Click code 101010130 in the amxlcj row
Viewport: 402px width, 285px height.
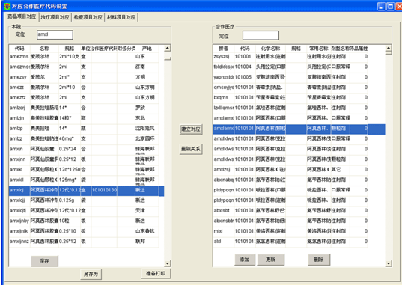click(104, 190)
